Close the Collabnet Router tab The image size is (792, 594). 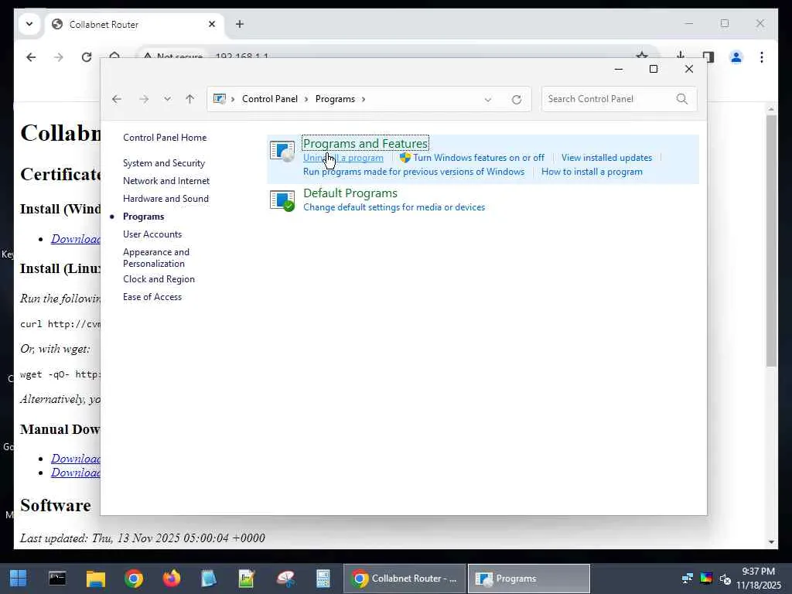[x=212, y=24]
